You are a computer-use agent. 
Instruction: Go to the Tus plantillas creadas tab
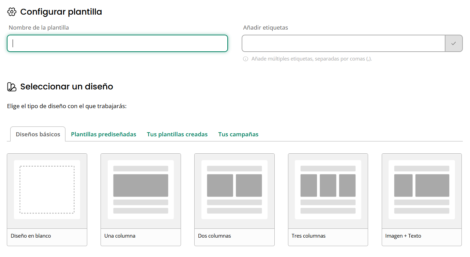(x=177, y=134)
